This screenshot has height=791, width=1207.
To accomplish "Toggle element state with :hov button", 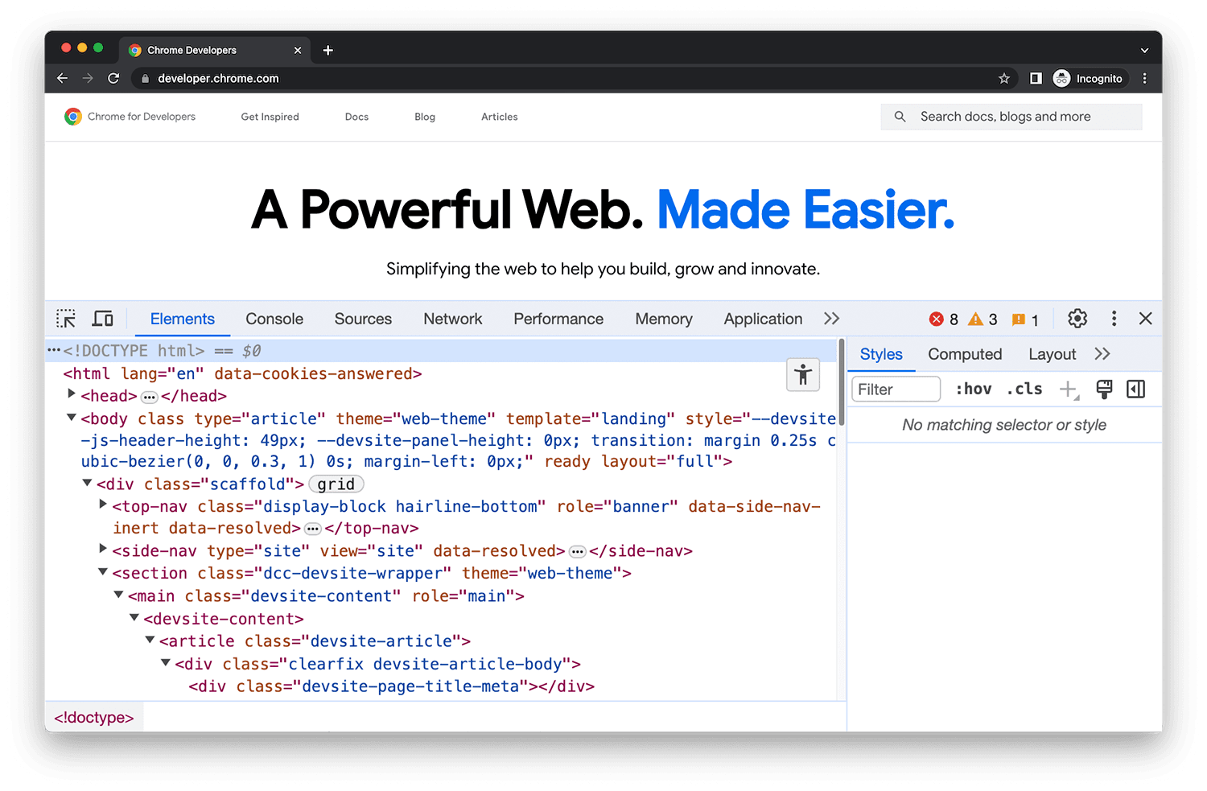I will pyautogui.click(x=973, y=389).
